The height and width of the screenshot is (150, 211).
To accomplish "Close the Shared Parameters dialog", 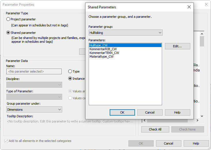I will coord(189,7).
